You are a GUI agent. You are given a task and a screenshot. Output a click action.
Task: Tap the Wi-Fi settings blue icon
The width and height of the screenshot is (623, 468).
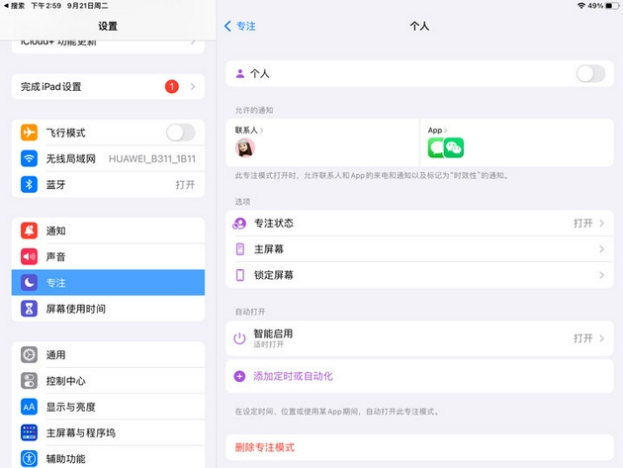29,158
